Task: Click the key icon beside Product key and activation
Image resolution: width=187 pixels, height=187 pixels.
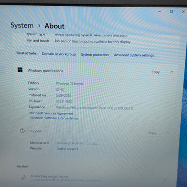Action: 24,178
